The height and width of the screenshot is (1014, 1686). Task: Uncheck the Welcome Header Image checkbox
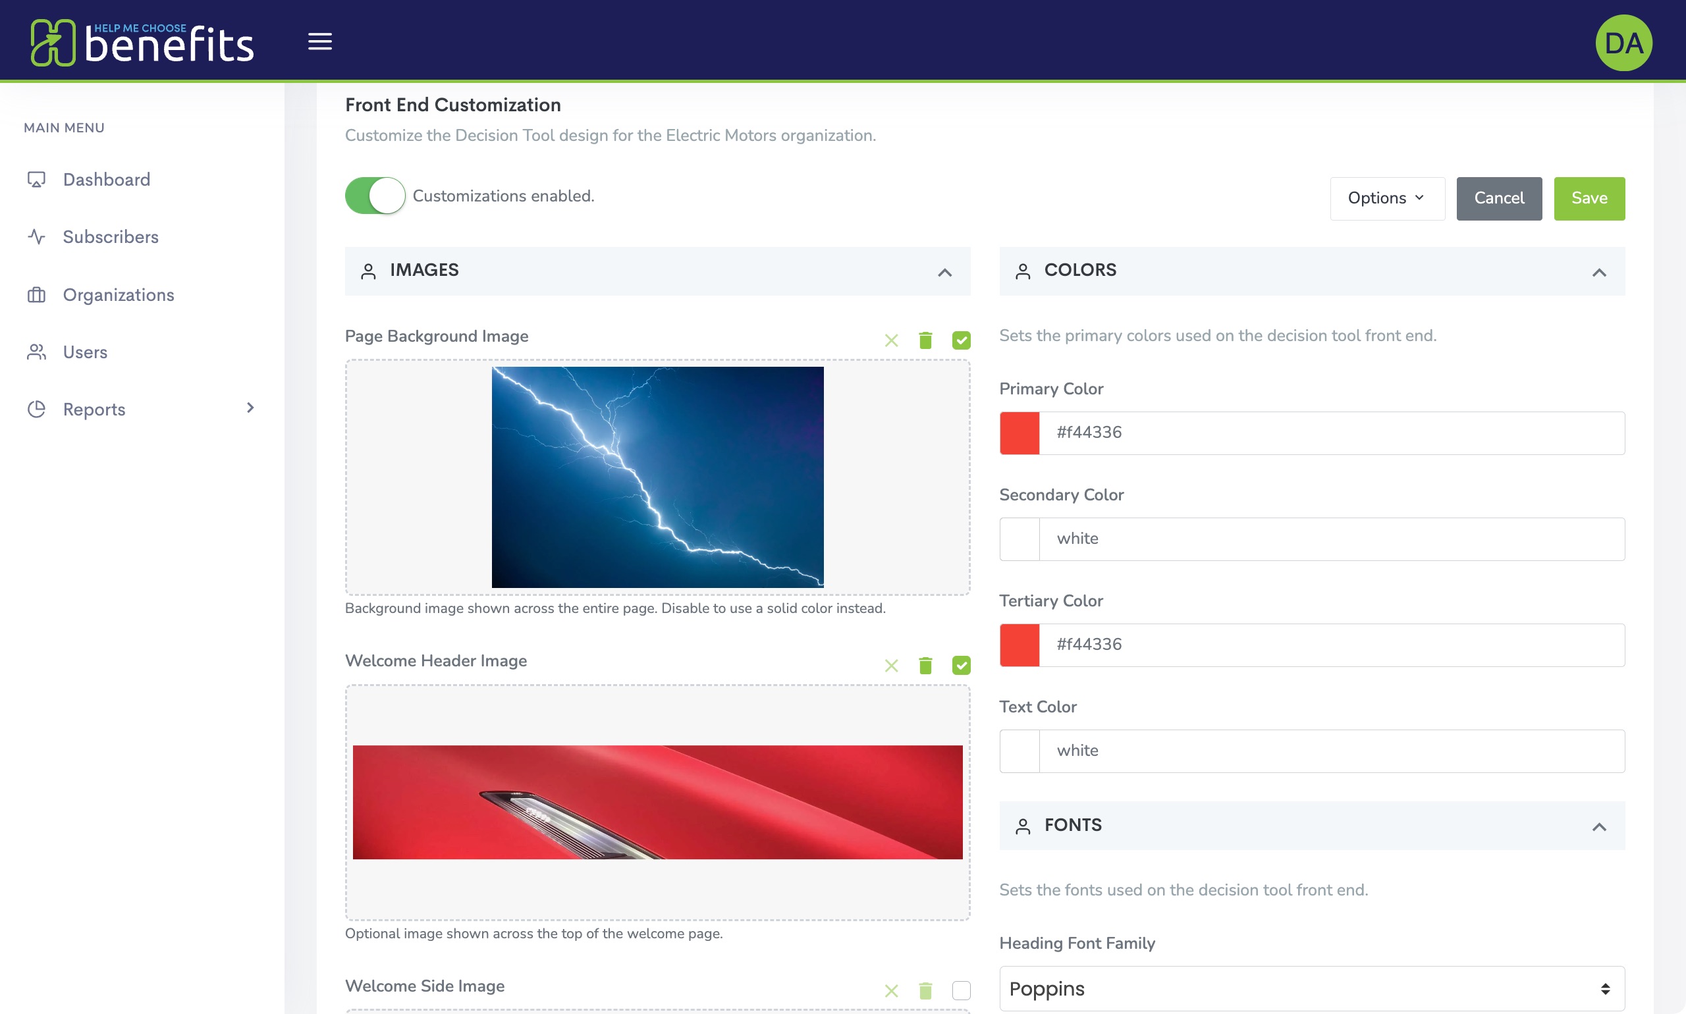(961, 666)
